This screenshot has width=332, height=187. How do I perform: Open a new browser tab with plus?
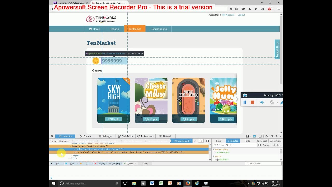(x=132, y=3)
